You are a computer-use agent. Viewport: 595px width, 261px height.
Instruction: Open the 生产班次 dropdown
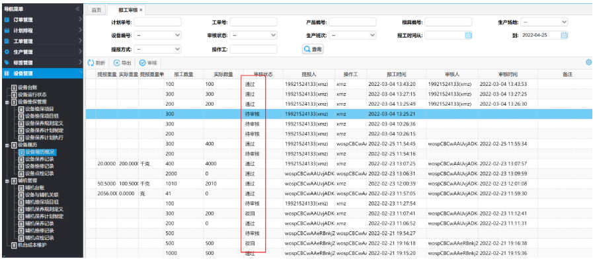352,35
